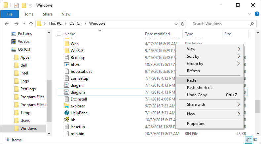Click the Properties quick access toolbar icon
The image size is (261, 144).
(17, 5)
